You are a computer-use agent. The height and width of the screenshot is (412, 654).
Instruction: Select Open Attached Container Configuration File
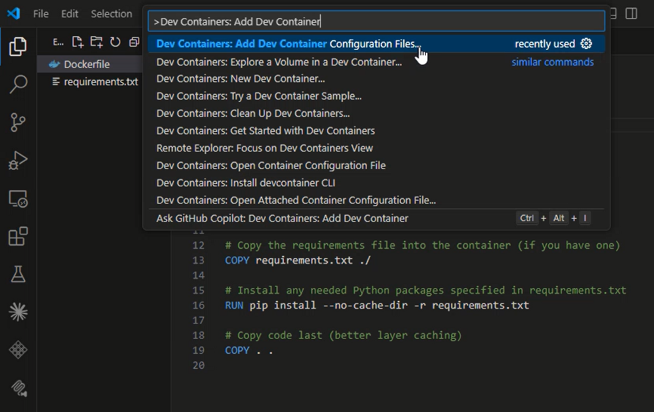click(x=376, y=200)
